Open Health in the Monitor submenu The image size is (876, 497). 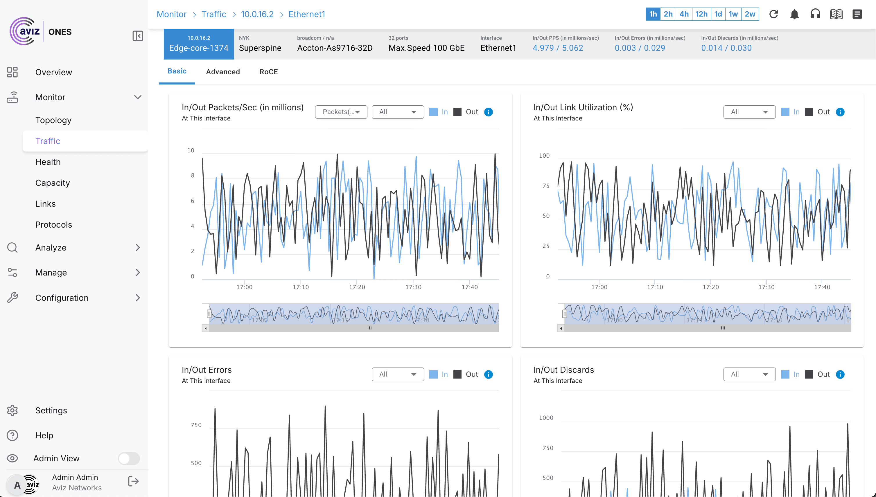[x=48, y=162]
